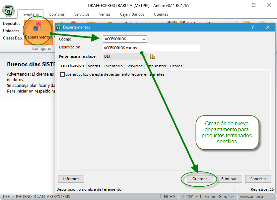The width and height of the screenshot is (277, 200).
Task: Open the Caja y Bancos ribbon tab
Action: [132, 14]
